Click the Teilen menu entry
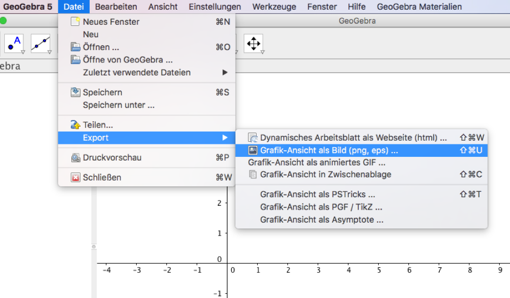The image size is (510, 298). [x=98, y=124]
